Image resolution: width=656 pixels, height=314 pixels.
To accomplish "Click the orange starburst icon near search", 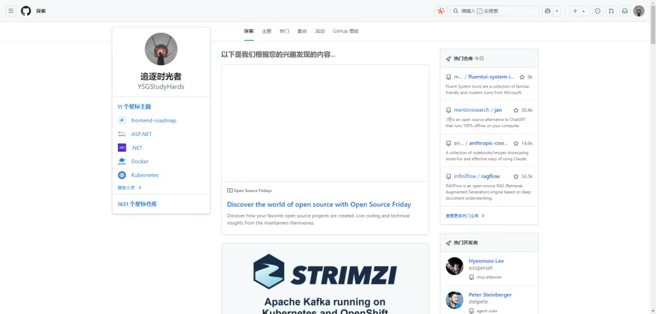I will (x=441, y=12).
